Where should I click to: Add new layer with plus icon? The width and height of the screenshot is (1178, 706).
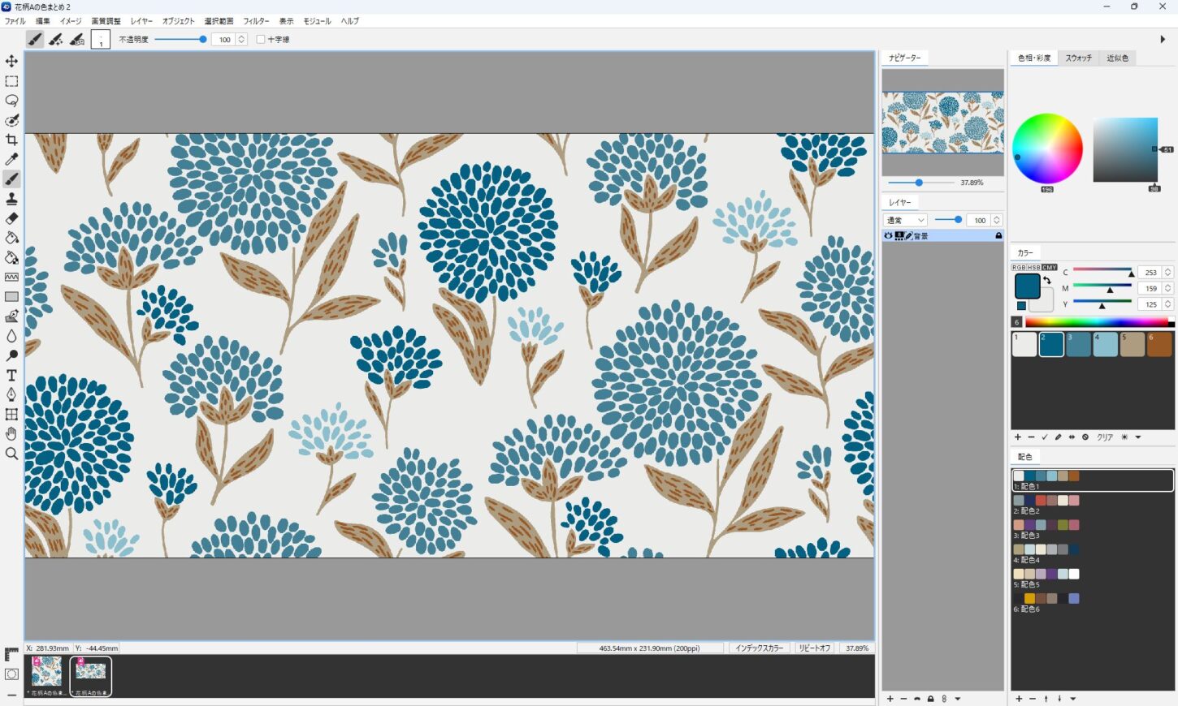(890, 699)
